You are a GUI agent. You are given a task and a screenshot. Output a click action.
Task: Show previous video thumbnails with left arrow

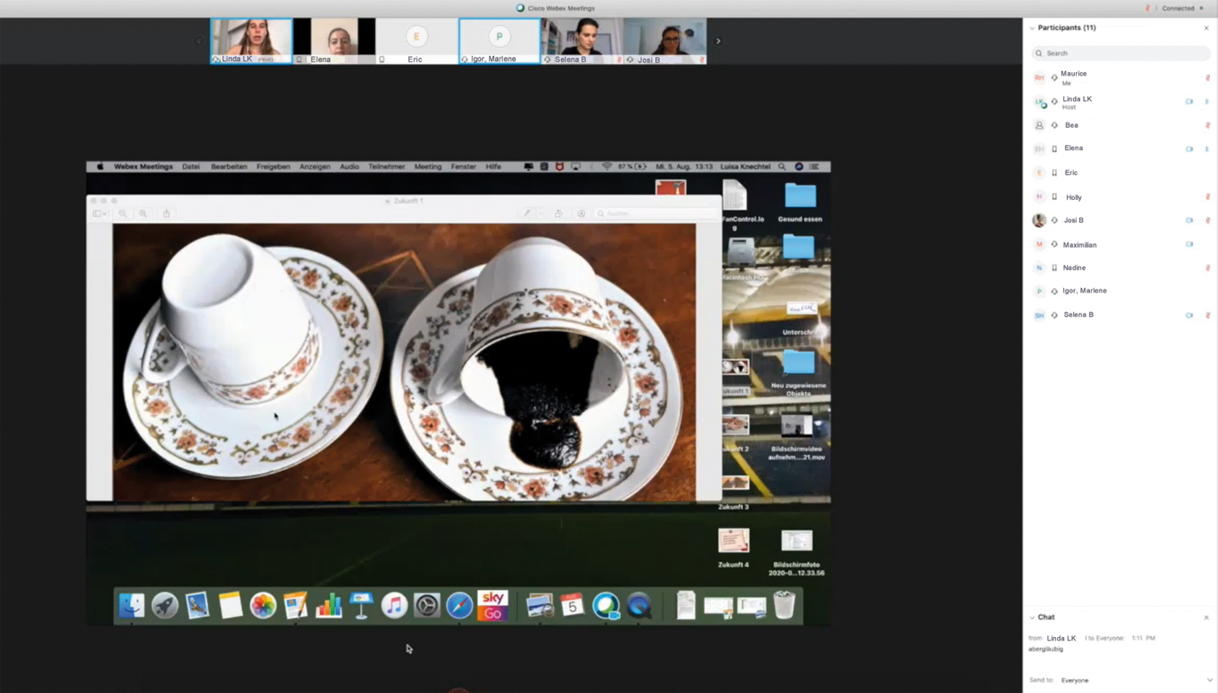(199, 41)
